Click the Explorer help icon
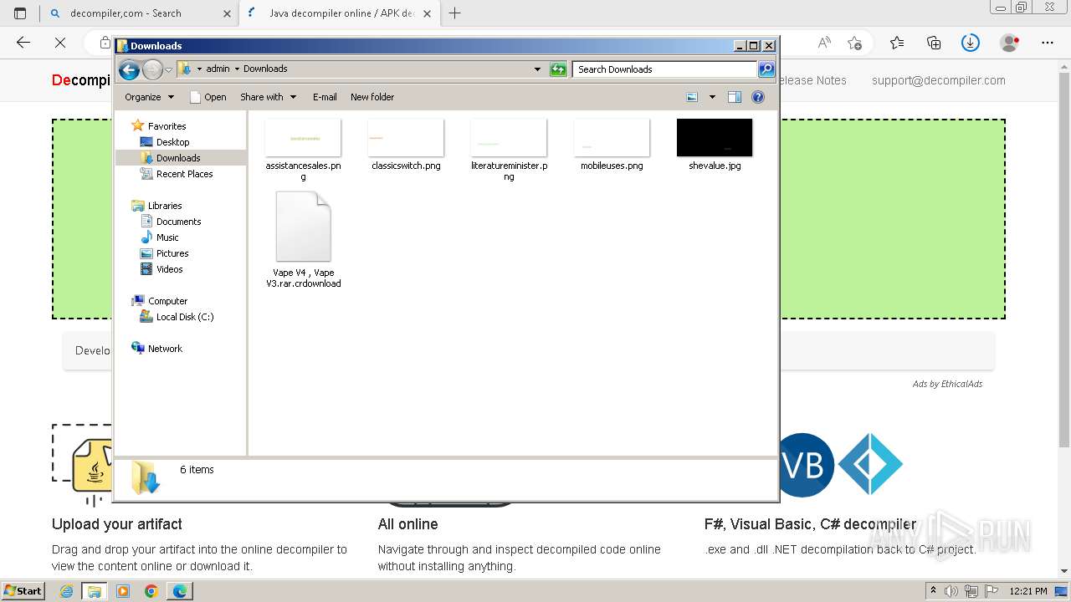This screenshot has height=602, width=1071. [758, 97]
